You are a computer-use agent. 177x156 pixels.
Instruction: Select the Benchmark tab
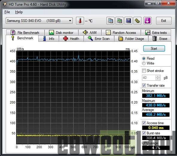22,38
